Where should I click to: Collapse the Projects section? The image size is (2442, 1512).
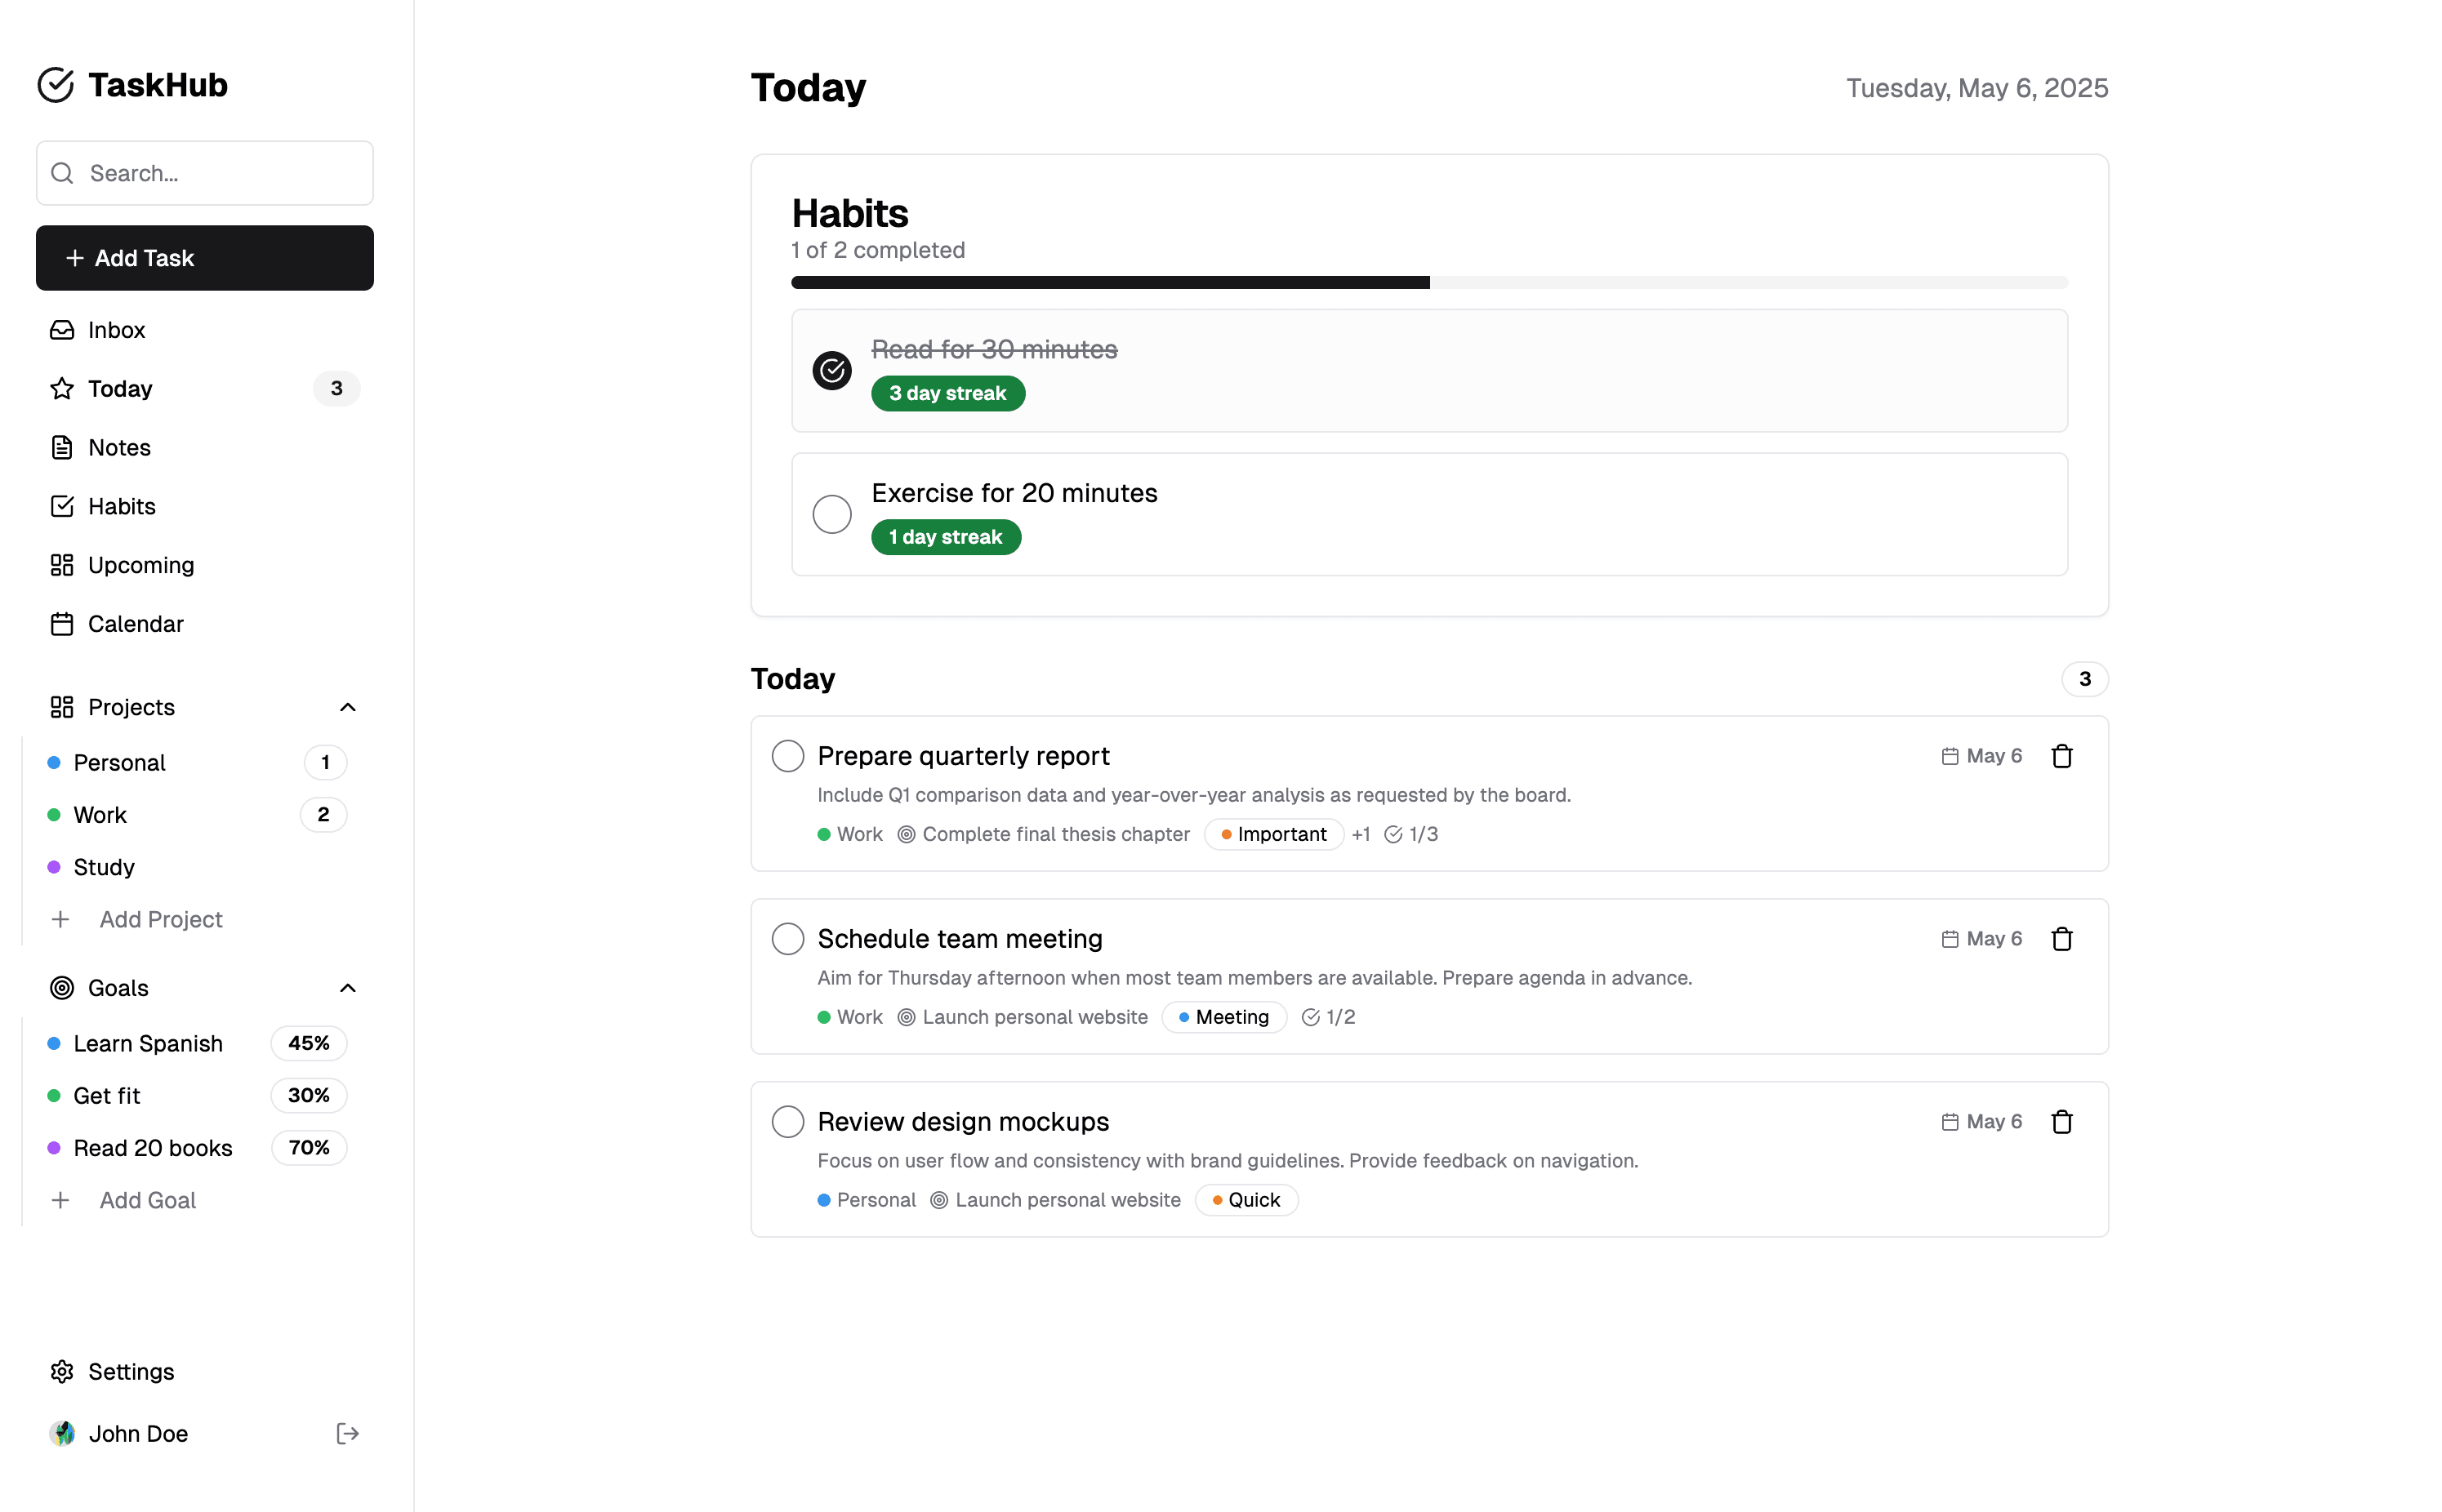pos(347,707)
